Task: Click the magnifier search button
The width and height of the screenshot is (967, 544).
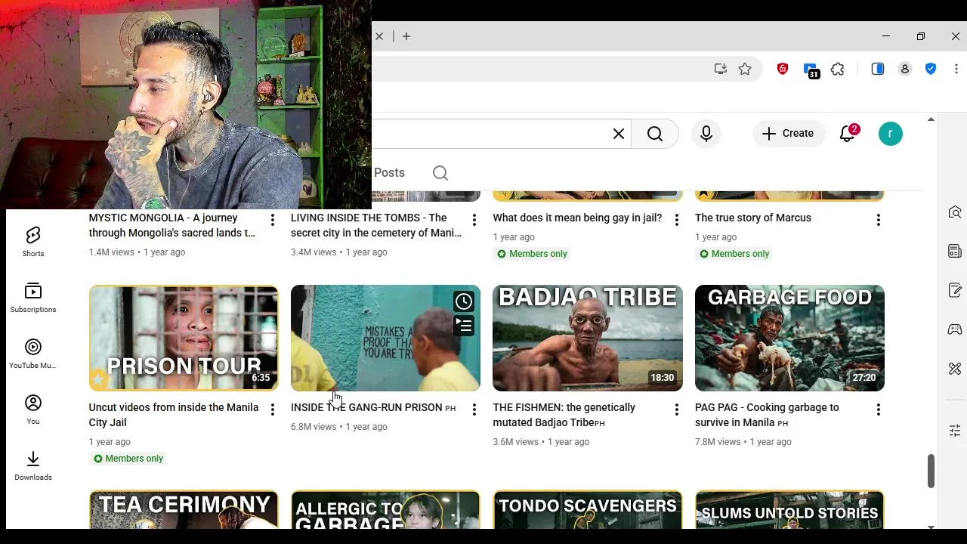Action: tap(655, 134)
